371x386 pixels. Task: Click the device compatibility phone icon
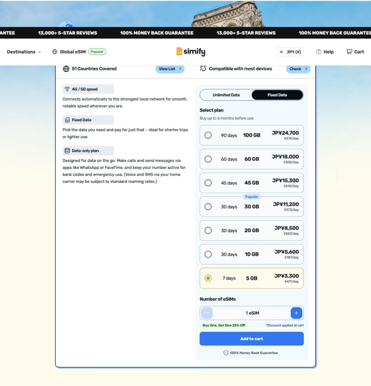pyautogui.click(x=203, y=69)
